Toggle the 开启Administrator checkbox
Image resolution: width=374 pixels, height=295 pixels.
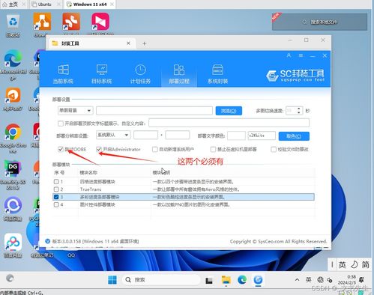click(x=99, y=149)
